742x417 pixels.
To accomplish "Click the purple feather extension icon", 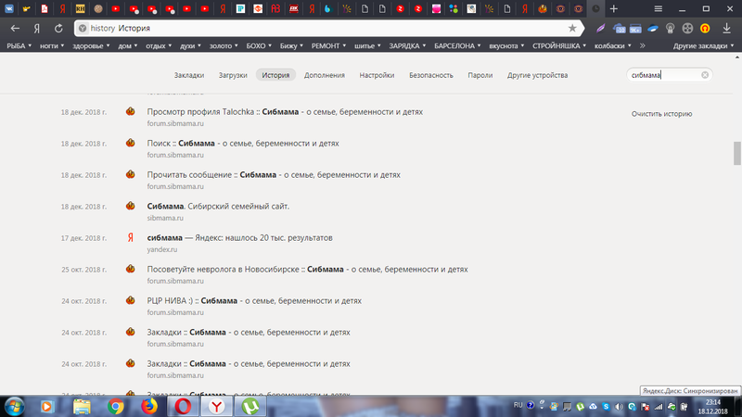I will 600,29.
